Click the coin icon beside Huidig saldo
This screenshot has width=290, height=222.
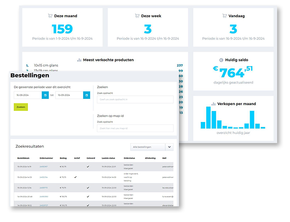click(221, 60)
